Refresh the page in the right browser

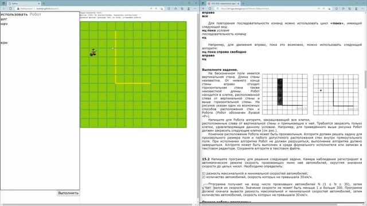(x=210, y=9)
